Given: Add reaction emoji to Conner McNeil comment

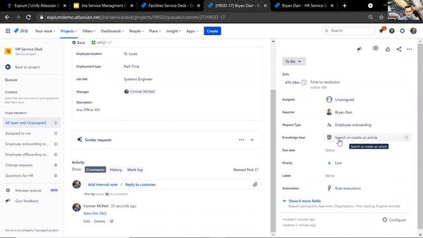Looking at the screenshot, I should (112, 221).
